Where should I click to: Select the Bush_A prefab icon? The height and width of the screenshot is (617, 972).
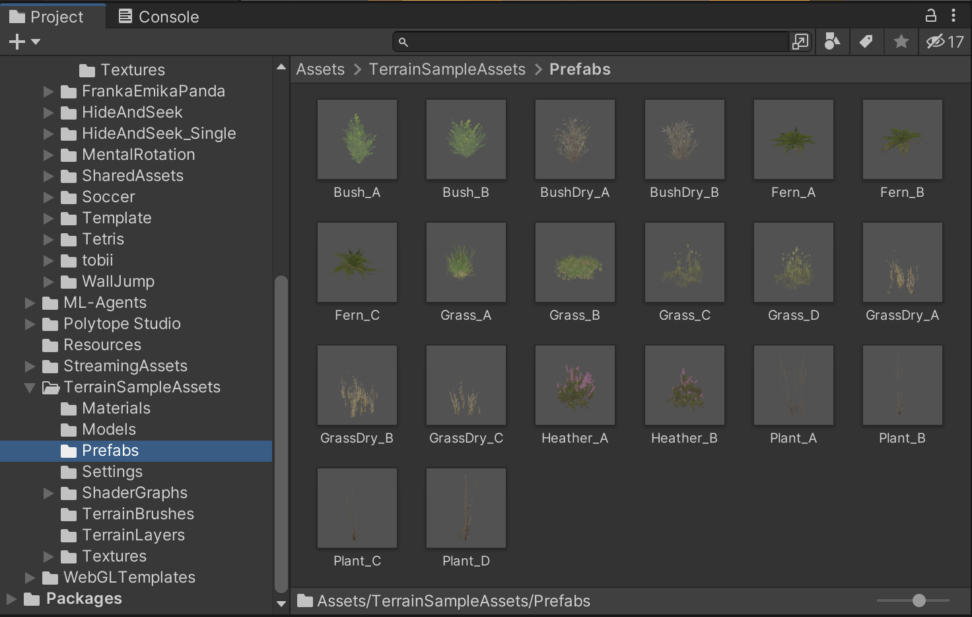coord(357,139)
